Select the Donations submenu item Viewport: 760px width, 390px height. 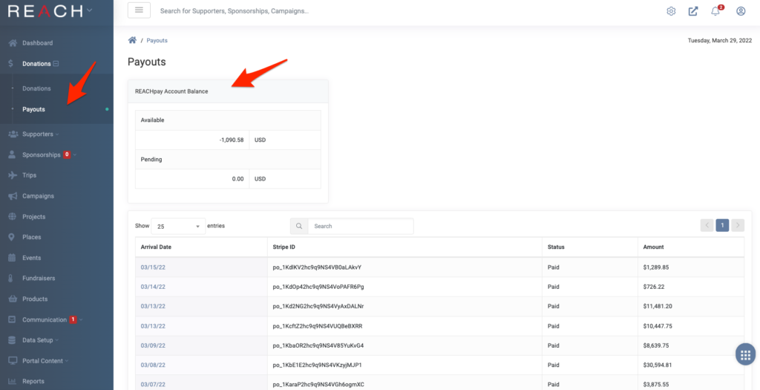point(36,88)
